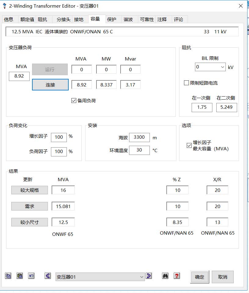Viewport: 249px width, 293px height.
Task: Click the transformer editor title bar icon
Action: point(5,6)
